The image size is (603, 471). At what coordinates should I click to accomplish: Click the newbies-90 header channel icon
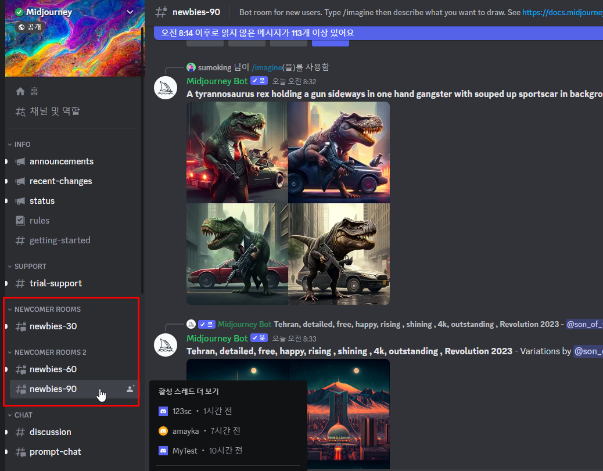[x=161, y=12]
